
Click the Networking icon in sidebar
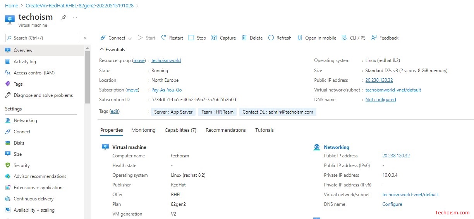pos(7,121)
